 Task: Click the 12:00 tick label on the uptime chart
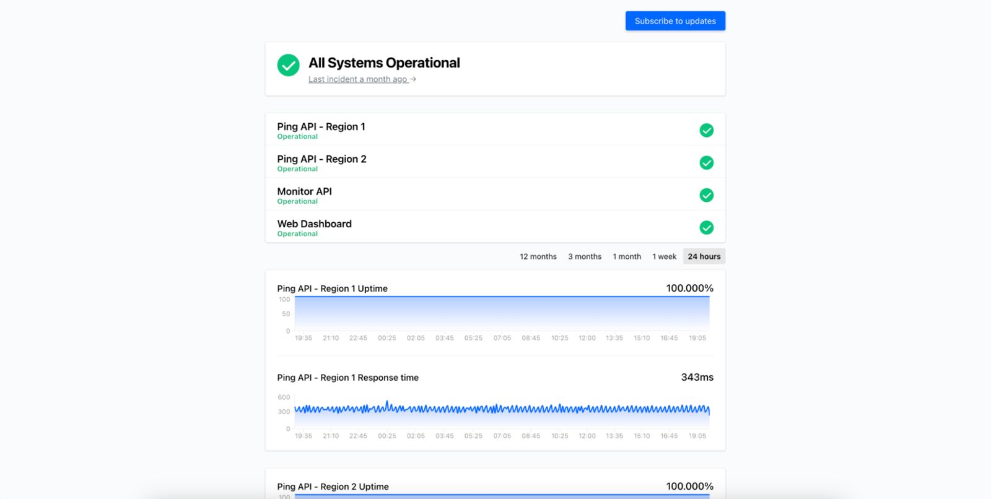587,338
